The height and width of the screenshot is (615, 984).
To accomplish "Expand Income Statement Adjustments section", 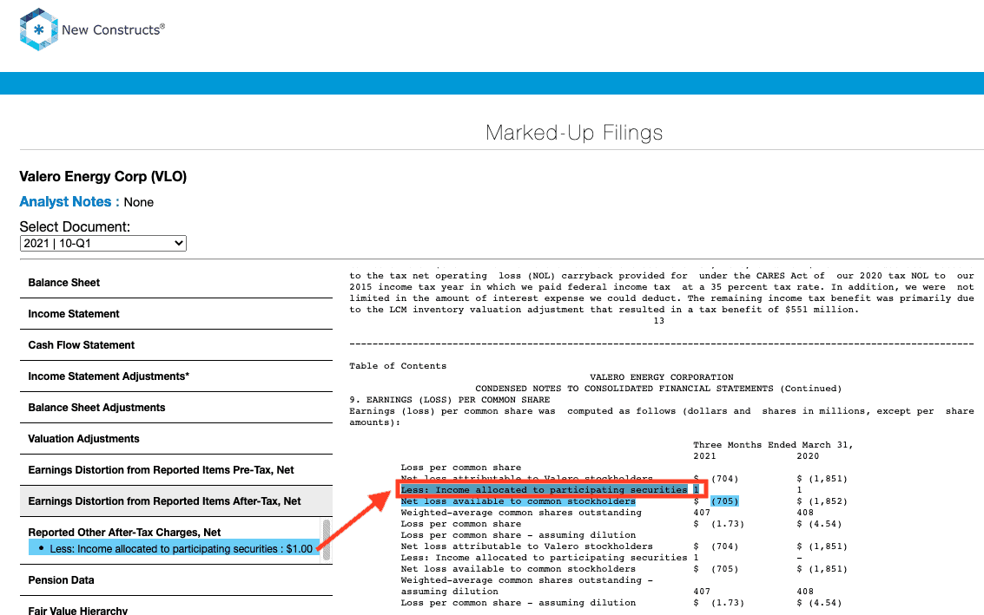I will coord(176,376).
